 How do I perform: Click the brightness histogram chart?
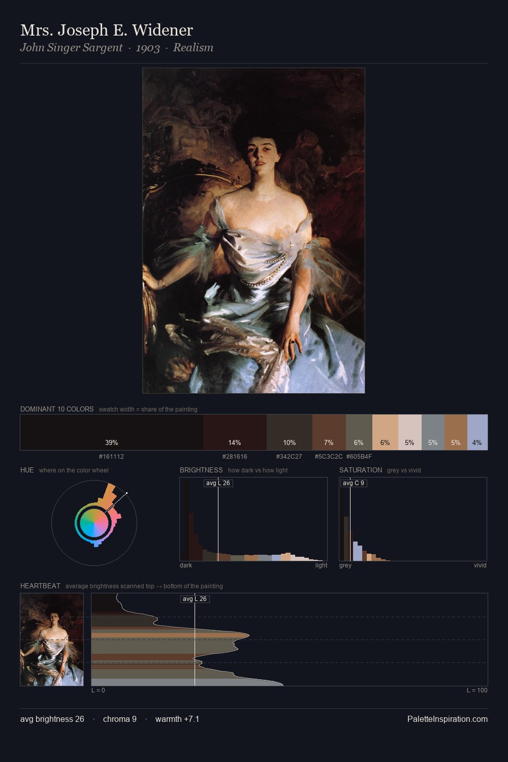point(253,519)
